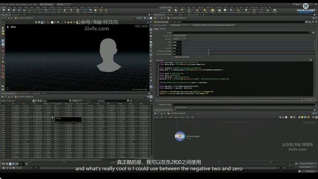Open the Persp viewport menu
The height and width of the screenshot is (179, 318).
coord(138,26)
